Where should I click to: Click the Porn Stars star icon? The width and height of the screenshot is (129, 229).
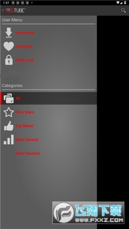click(x=9, y=112)
